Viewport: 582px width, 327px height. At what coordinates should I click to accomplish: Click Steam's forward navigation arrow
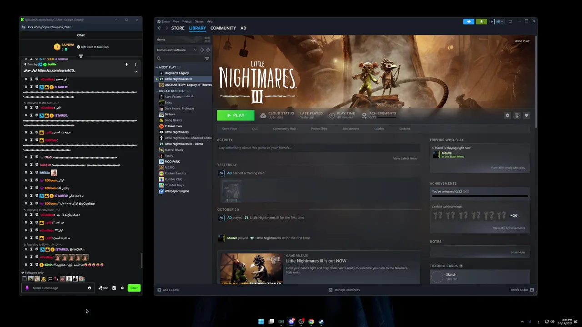pos(166,28)
